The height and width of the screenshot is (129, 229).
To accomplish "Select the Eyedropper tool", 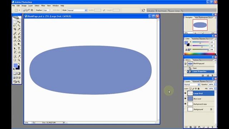I will [x=19, y=56].
